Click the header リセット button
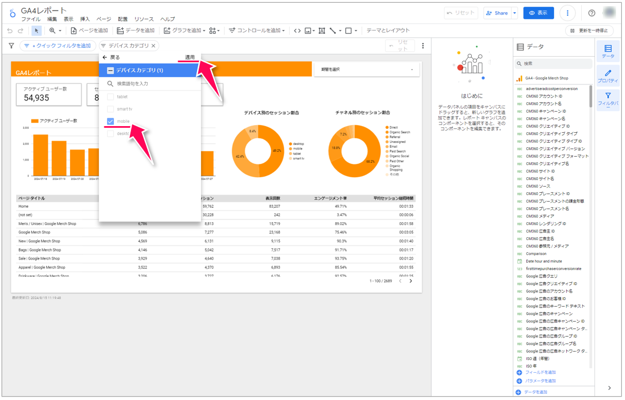This screenshot has height=400, width=625. click(x=461, y=13)
